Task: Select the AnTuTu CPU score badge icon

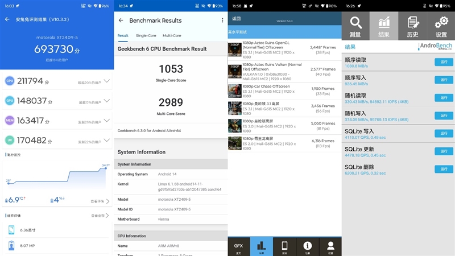Action: (10, 81)
